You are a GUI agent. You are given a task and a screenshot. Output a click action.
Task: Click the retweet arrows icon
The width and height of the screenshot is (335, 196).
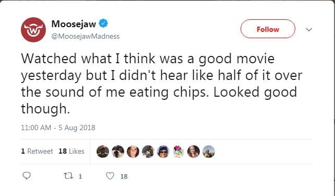pos(68,176)
